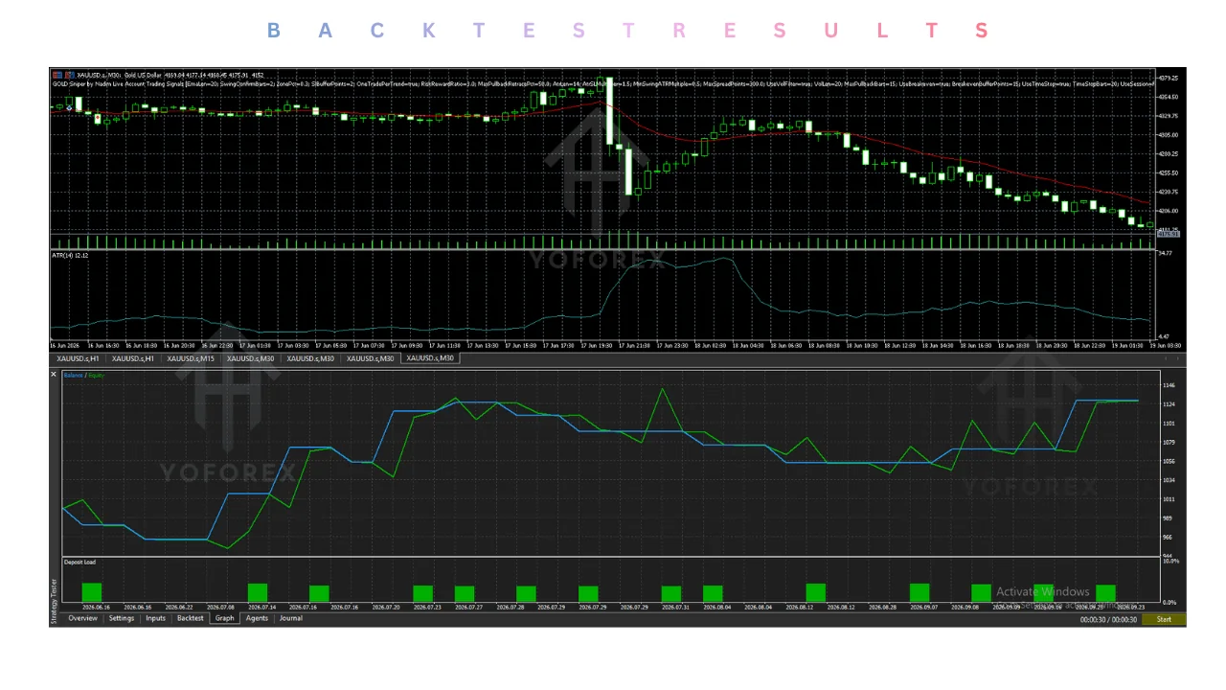Click the ATR(14) 12.12 indicator label
Viewport: 1226px width, 690px height.
click(x=70, y=256)
